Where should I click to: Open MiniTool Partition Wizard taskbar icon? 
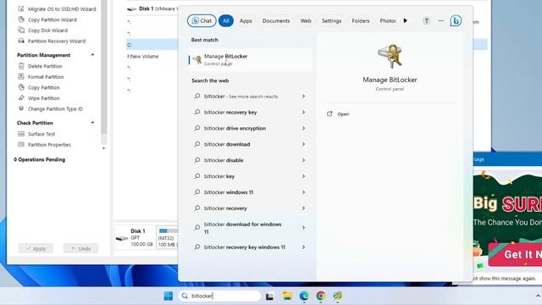point(337,296)
